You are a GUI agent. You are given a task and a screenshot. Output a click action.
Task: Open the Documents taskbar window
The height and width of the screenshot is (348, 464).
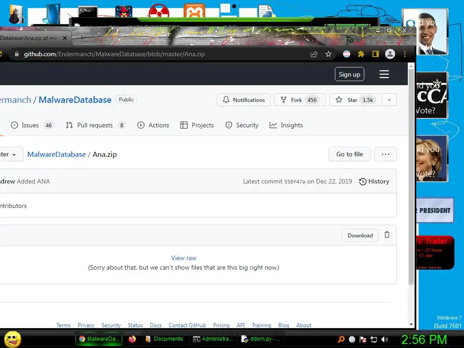(x=165, y=339)
